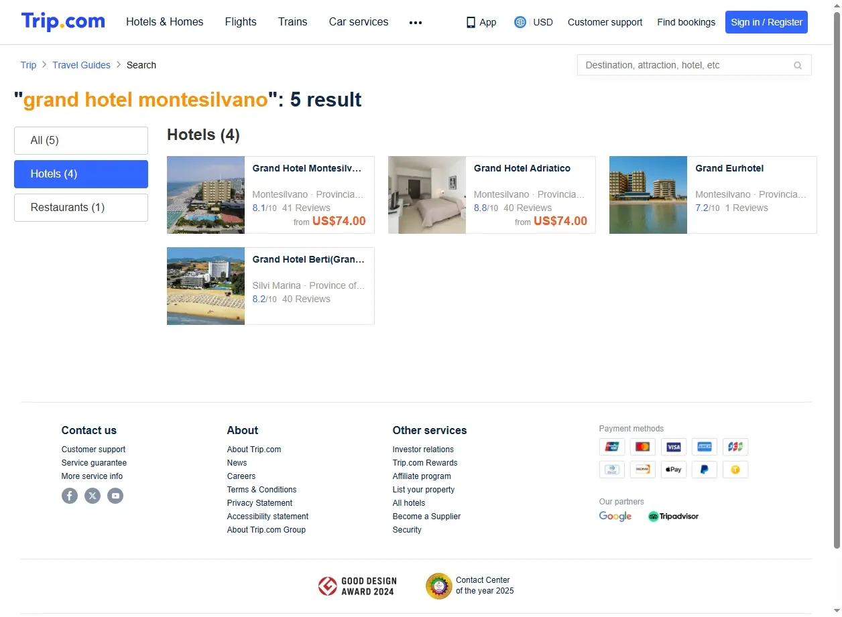Open Trip.com YouTube icon
The width and height of the screenshot is (842, 617).
115,496
